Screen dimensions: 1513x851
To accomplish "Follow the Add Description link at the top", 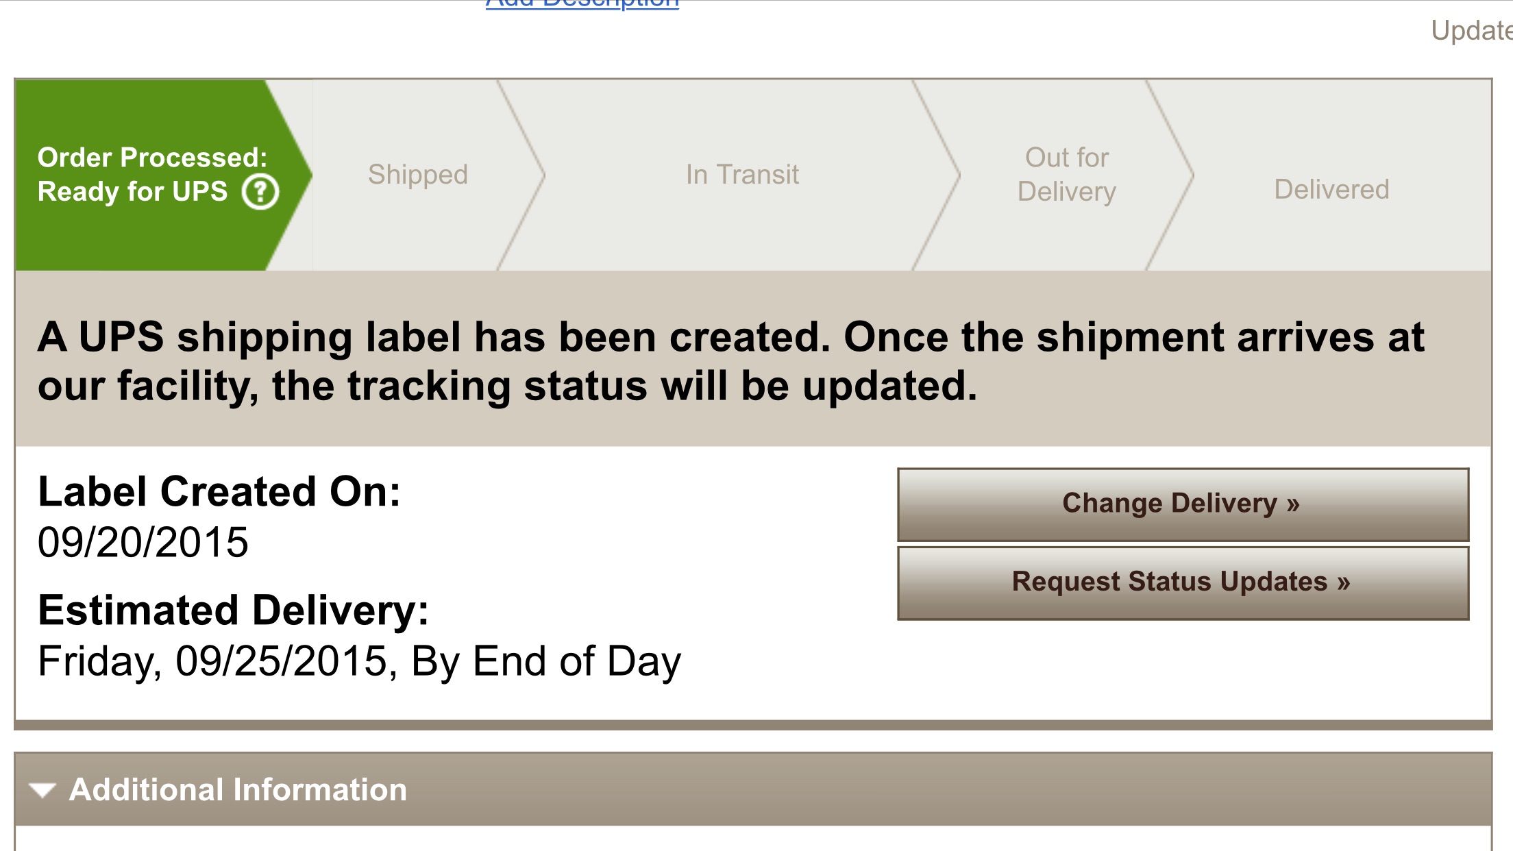I will 582,4.
